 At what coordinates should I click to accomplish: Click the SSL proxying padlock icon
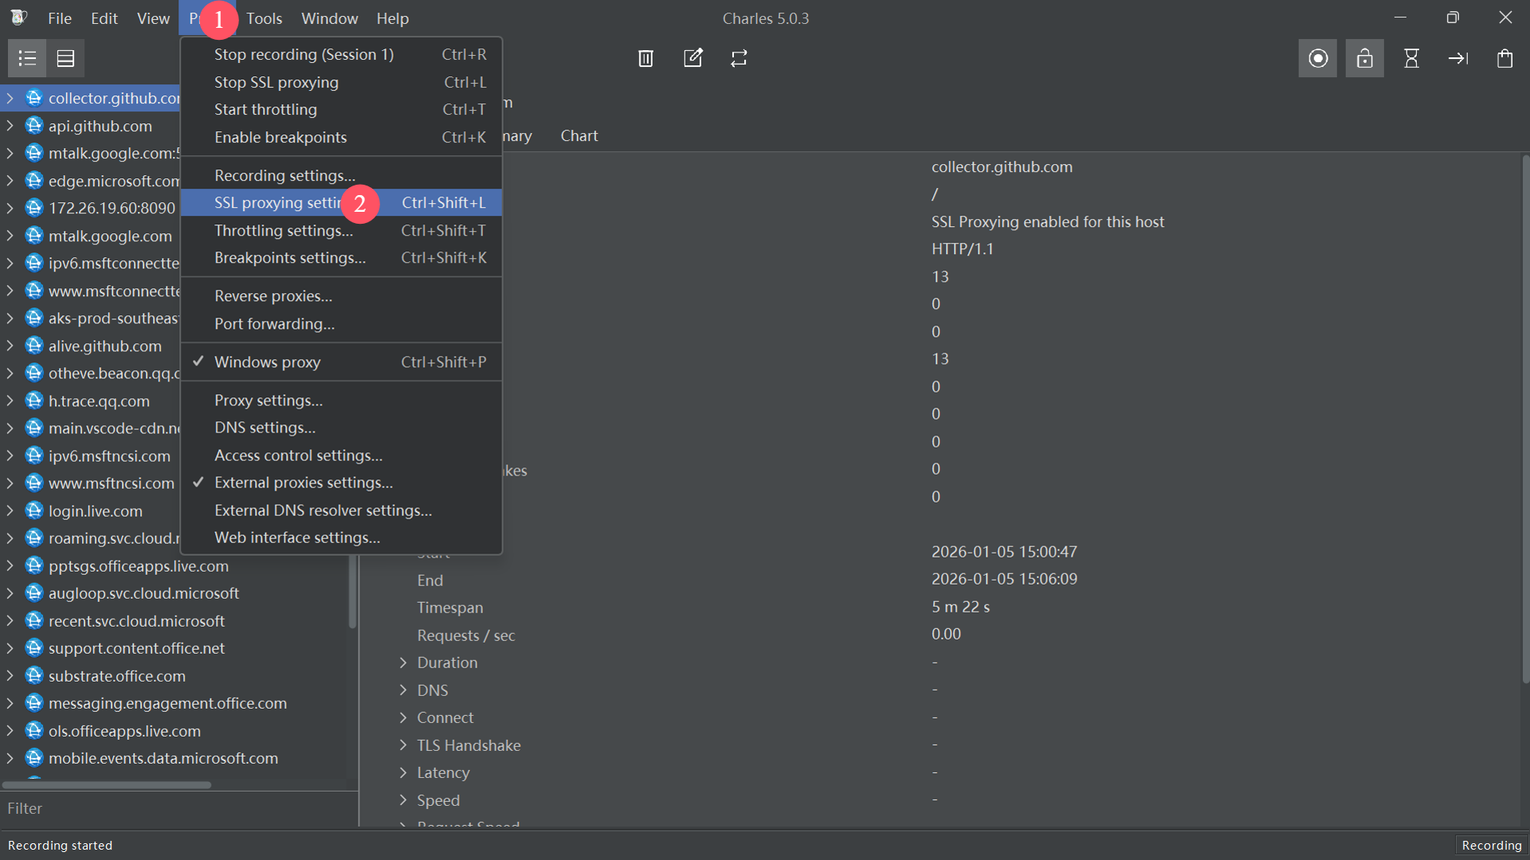pyautogui.click(x=1364, y=58)
